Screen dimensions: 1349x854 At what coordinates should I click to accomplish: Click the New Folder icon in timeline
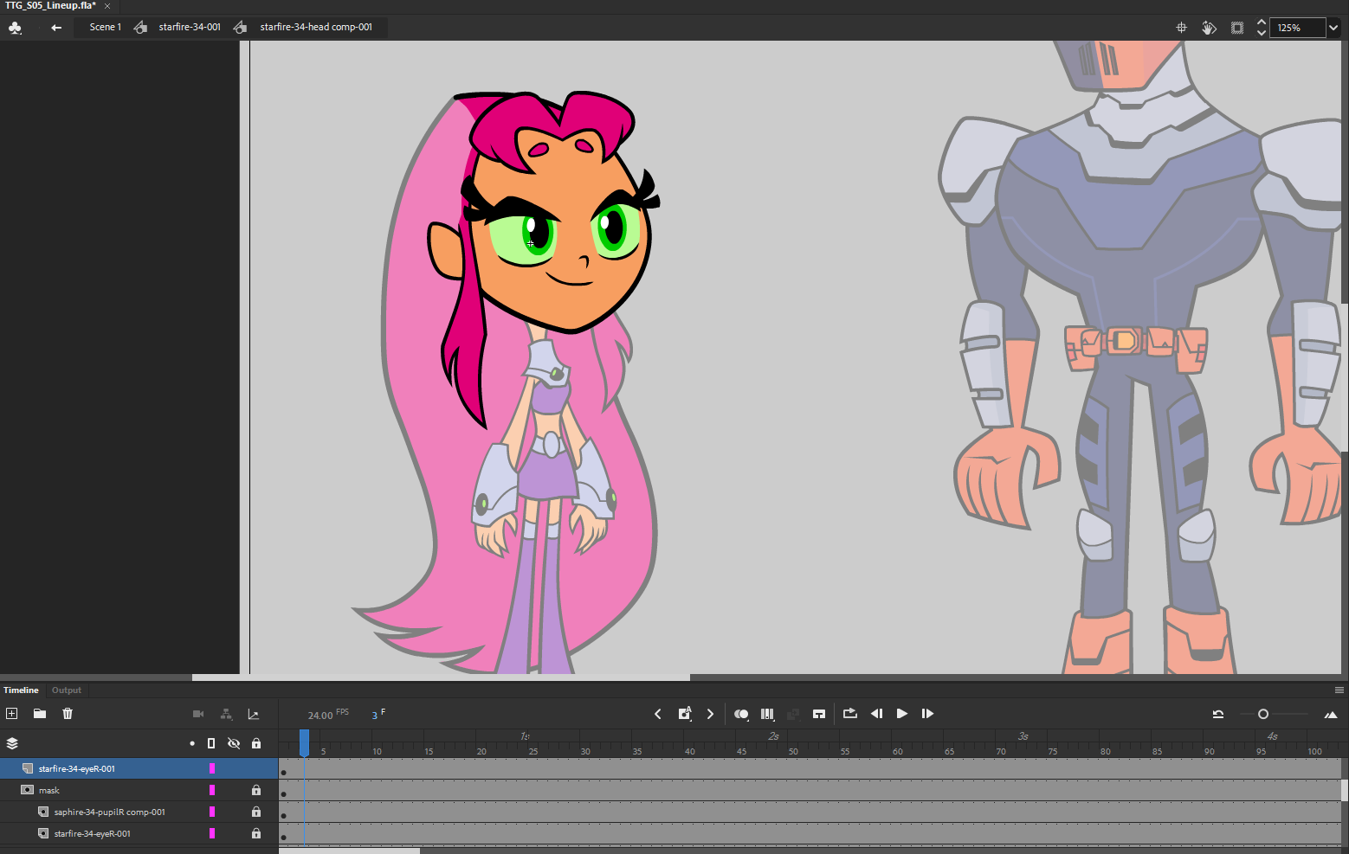coord(40,714)
